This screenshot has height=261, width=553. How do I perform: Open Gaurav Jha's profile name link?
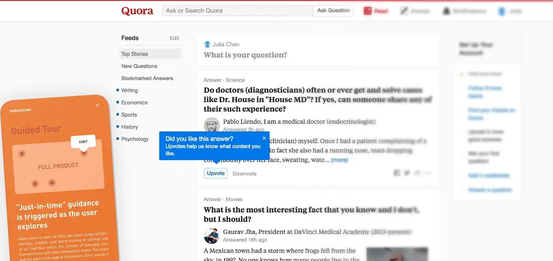[x=238, y=232]
